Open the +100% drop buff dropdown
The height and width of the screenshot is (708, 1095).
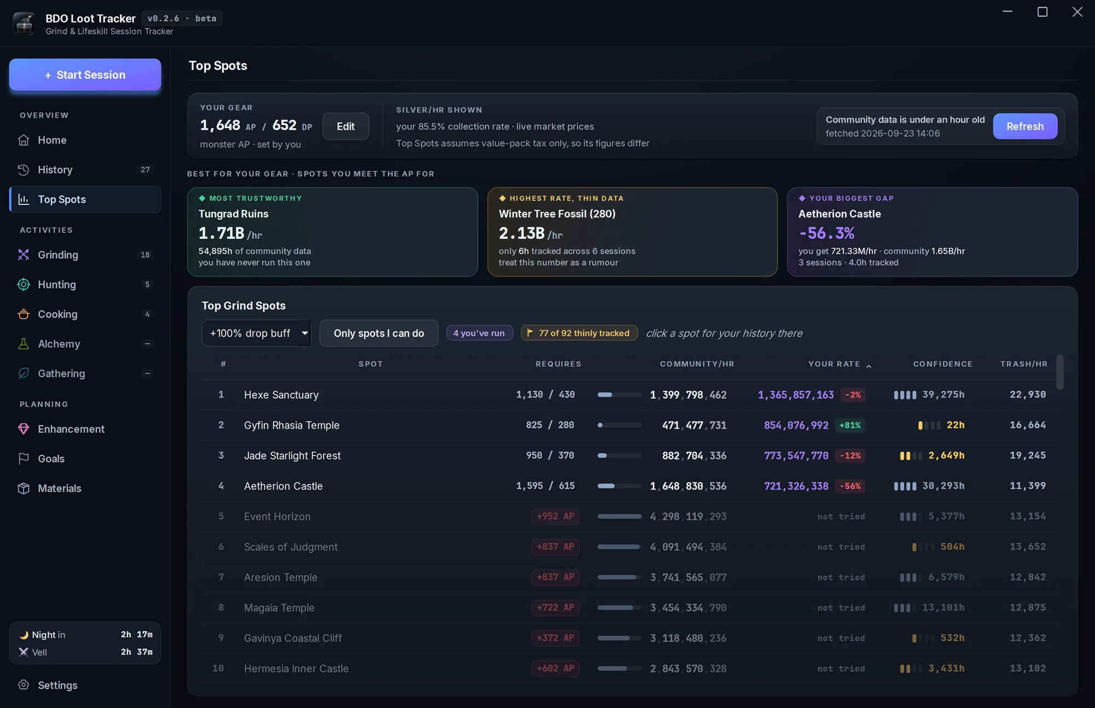(256, 333)
